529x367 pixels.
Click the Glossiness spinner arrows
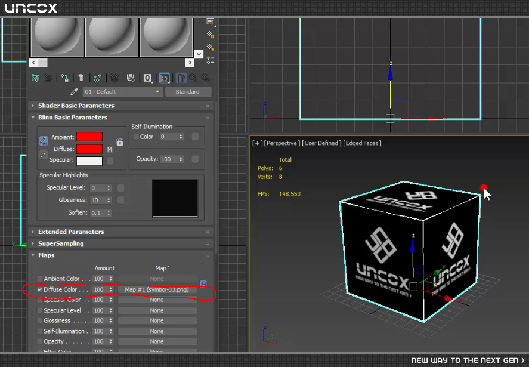[x=109, y=201]
